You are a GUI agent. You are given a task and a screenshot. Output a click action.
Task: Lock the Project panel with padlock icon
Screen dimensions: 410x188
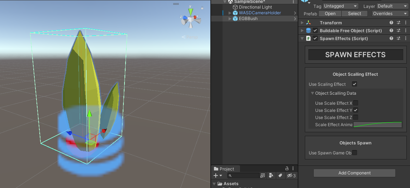287,168
